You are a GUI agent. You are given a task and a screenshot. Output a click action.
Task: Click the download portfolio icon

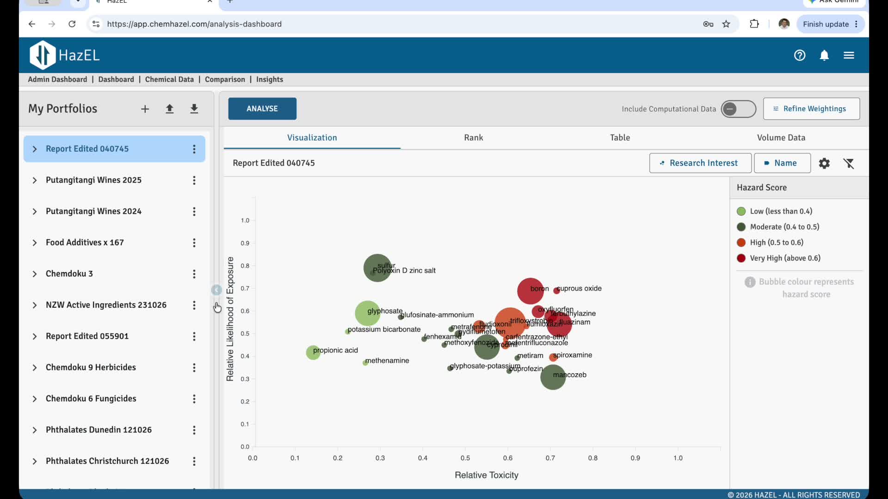pyautogui.click(x=194, y=109)
